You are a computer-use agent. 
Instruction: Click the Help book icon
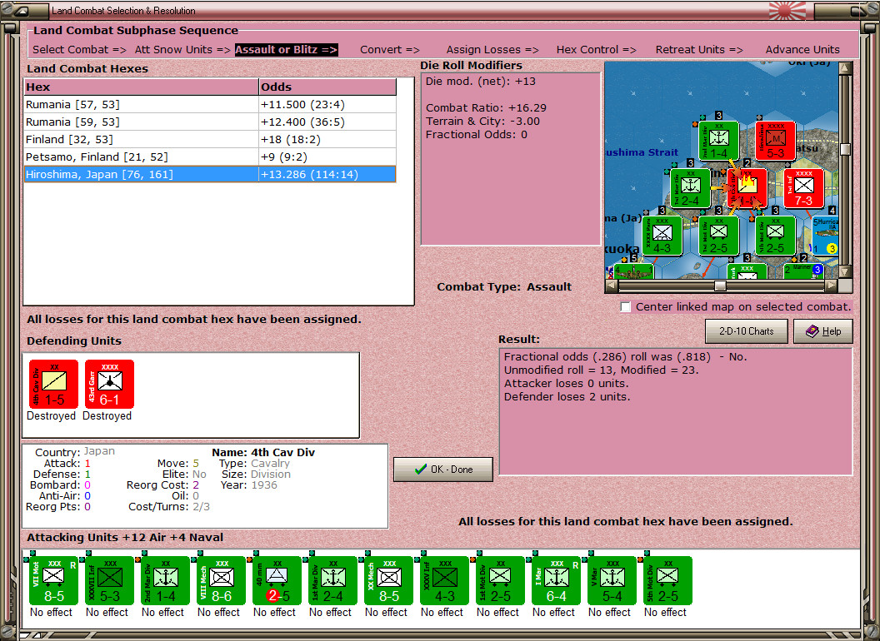[812, 331]
